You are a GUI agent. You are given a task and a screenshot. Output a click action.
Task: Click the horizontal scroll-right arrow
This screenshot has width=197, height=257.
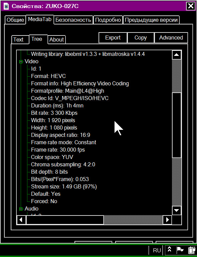(x=167, y=220)
